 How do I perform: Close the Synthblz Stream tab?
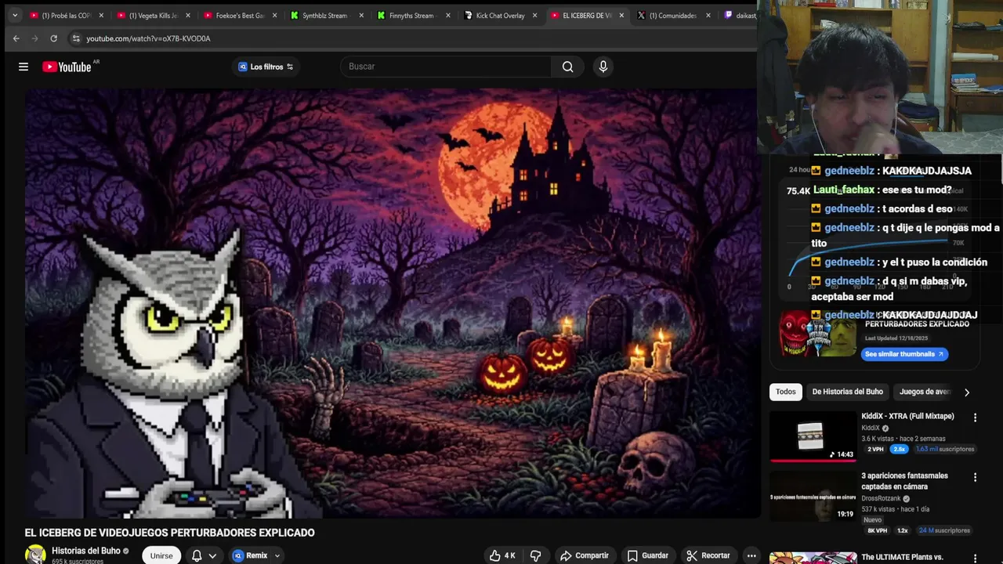click(x=360, y=15)
